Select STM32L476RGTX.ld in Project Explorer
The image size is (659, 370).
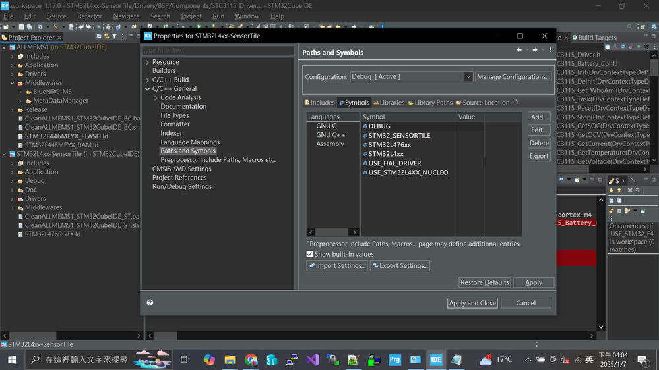click(53, 234)
